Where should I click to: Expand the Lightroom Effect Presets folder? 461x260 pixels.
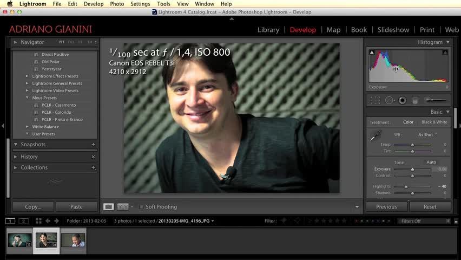click(27, 76)
